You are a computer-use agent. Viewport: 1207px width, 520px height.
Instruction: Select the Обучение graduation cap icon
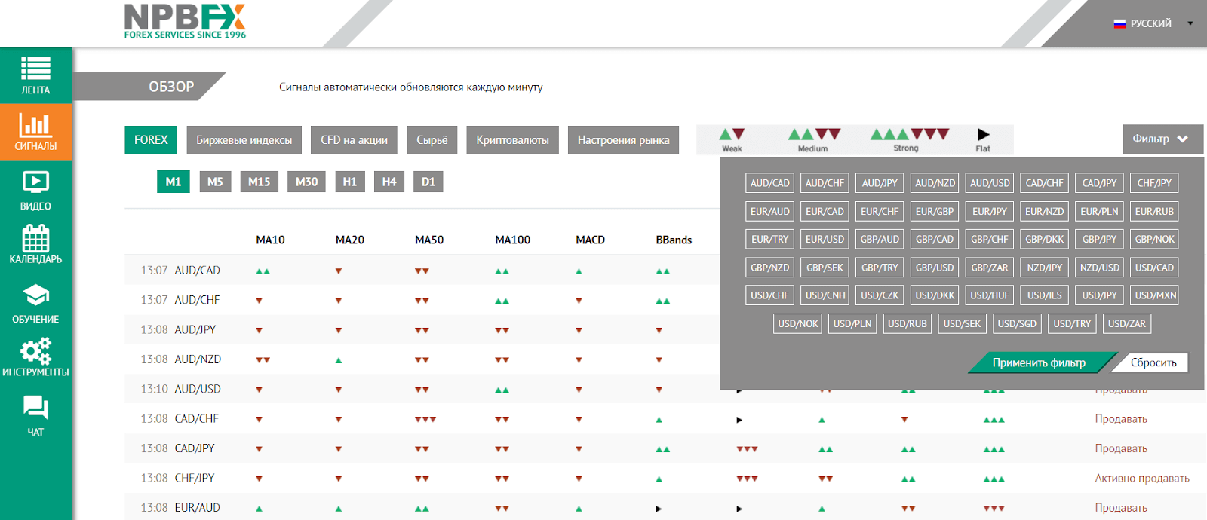tap(35, 295)
